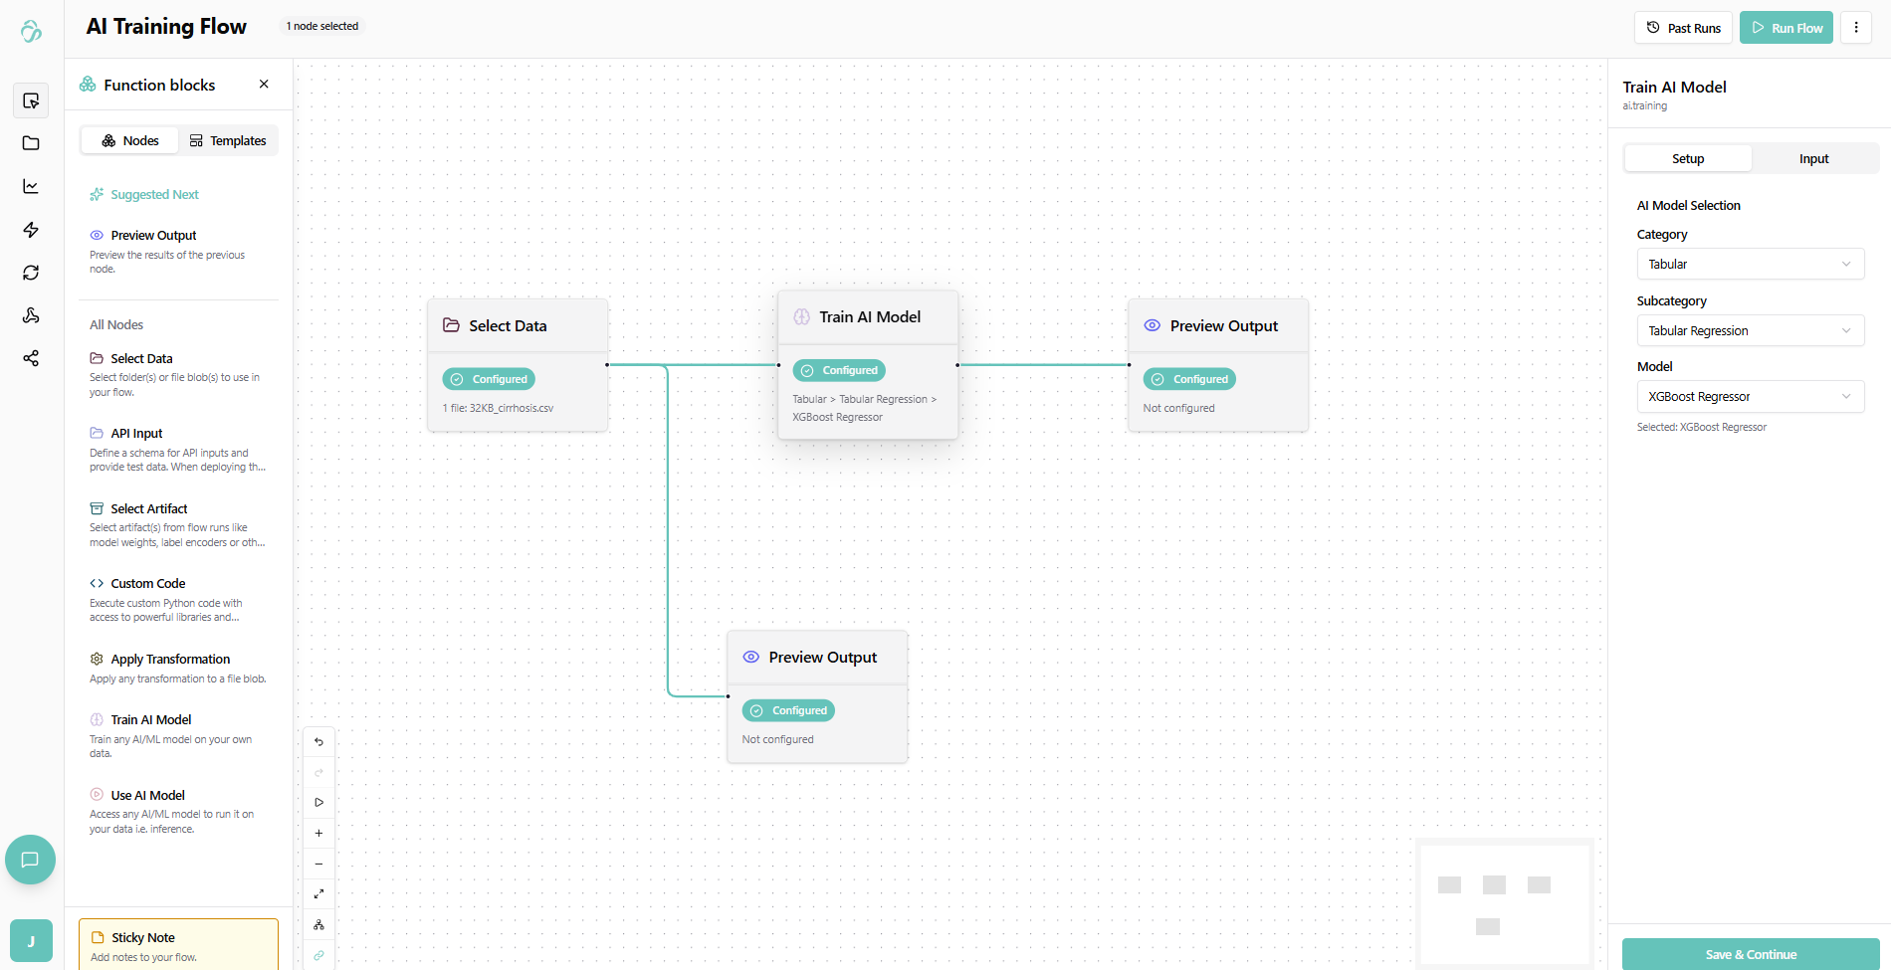Open the Subcategory dropdown
The image size is (1891, 970).
(x=1750, y=331)
